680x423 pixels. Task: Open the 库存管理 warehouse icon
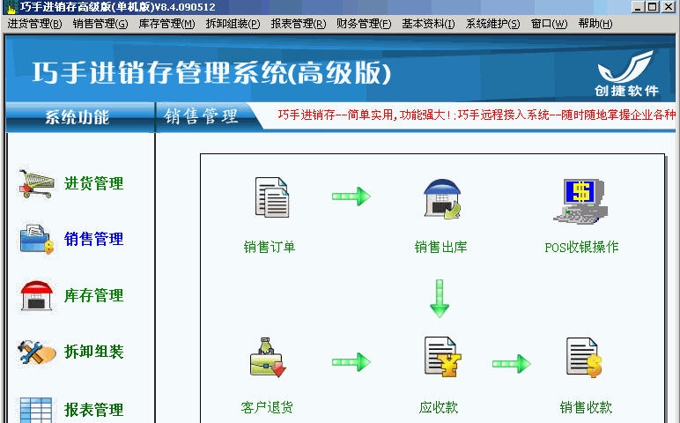coord(36,296)
